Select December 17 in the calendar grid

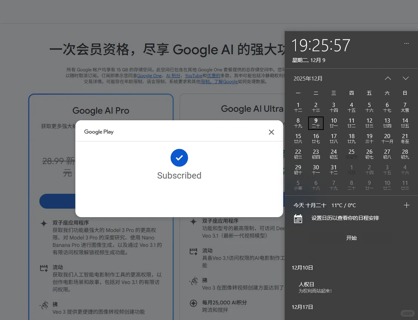click(x=333, y=139)
